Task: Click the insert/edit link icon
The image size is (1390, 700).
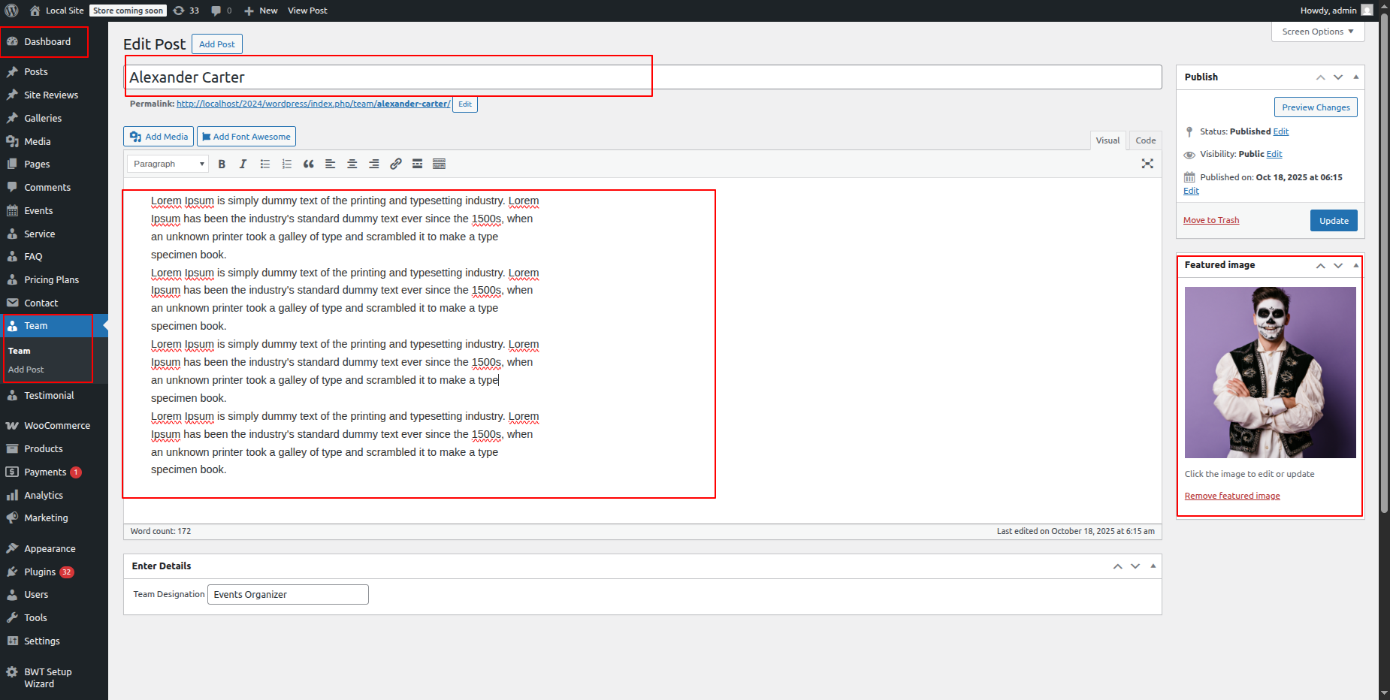Action: pos(395,164)
